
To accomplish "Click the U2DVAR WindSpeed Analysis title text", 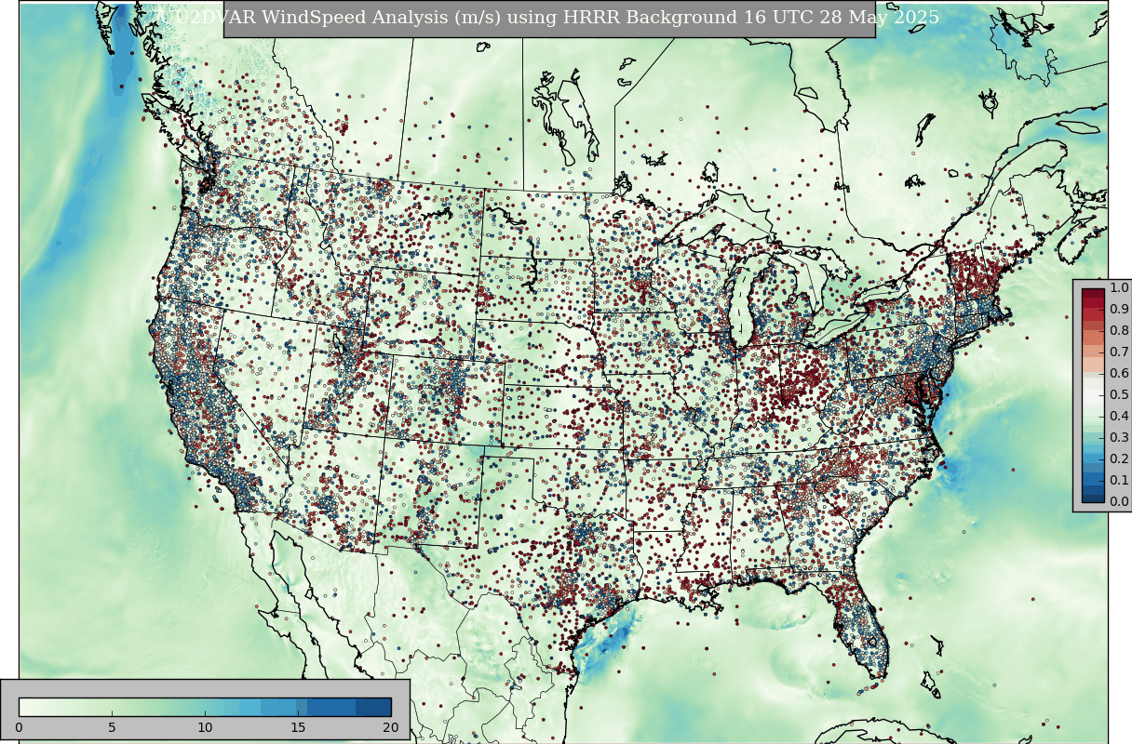I will (548, 18).
